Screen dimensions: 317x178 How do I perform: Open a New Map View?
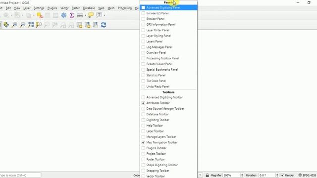(79, 25)
